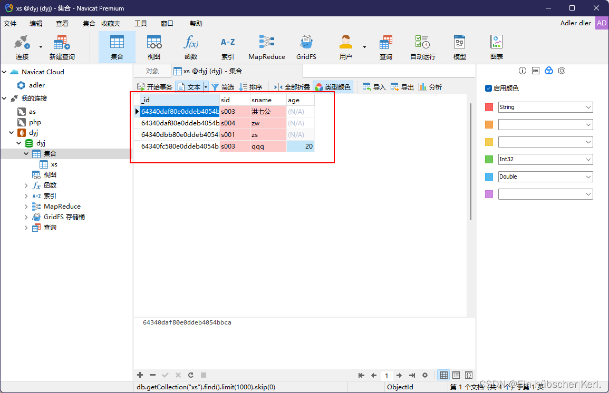
Task: Open the 视图 view toolbar icon
Action: point(154,47)
